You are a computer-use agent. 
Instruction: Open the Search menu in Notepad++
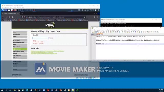[x=99, y=30]
